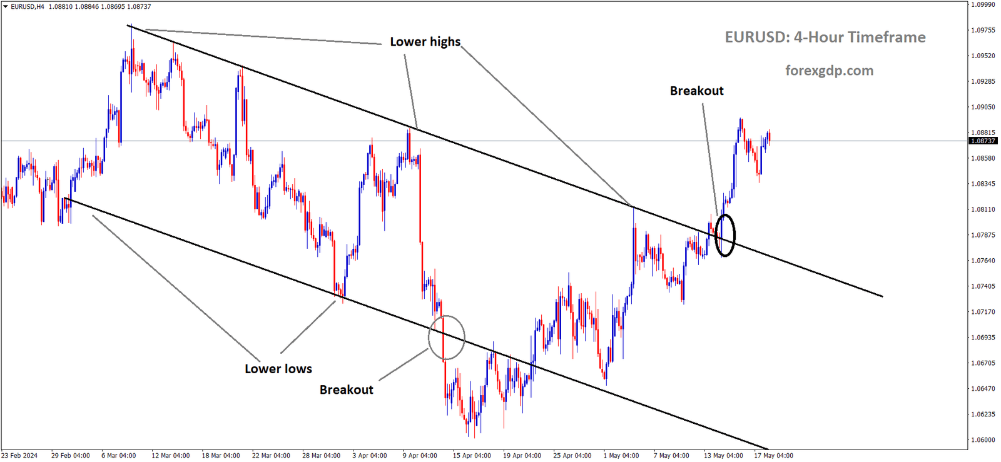This screenshot has width=1001, height=462.
Task: Click the 1.09050 price axis label
Action: pyautogui.click(x=983, y=107)
